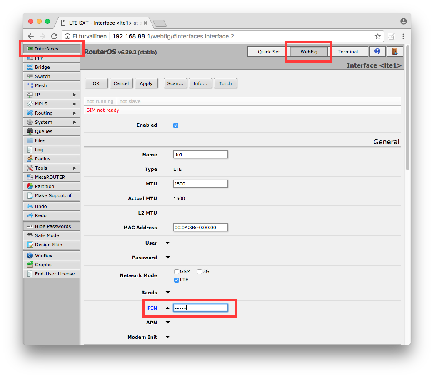Bookmark page with star icon
The image size is (434, 378).
[x=377, y=36]
